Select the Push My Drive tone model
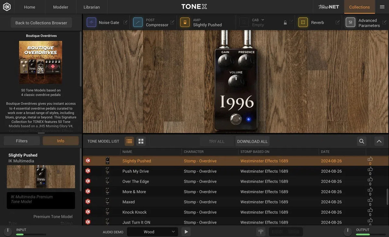 point(135,171)
